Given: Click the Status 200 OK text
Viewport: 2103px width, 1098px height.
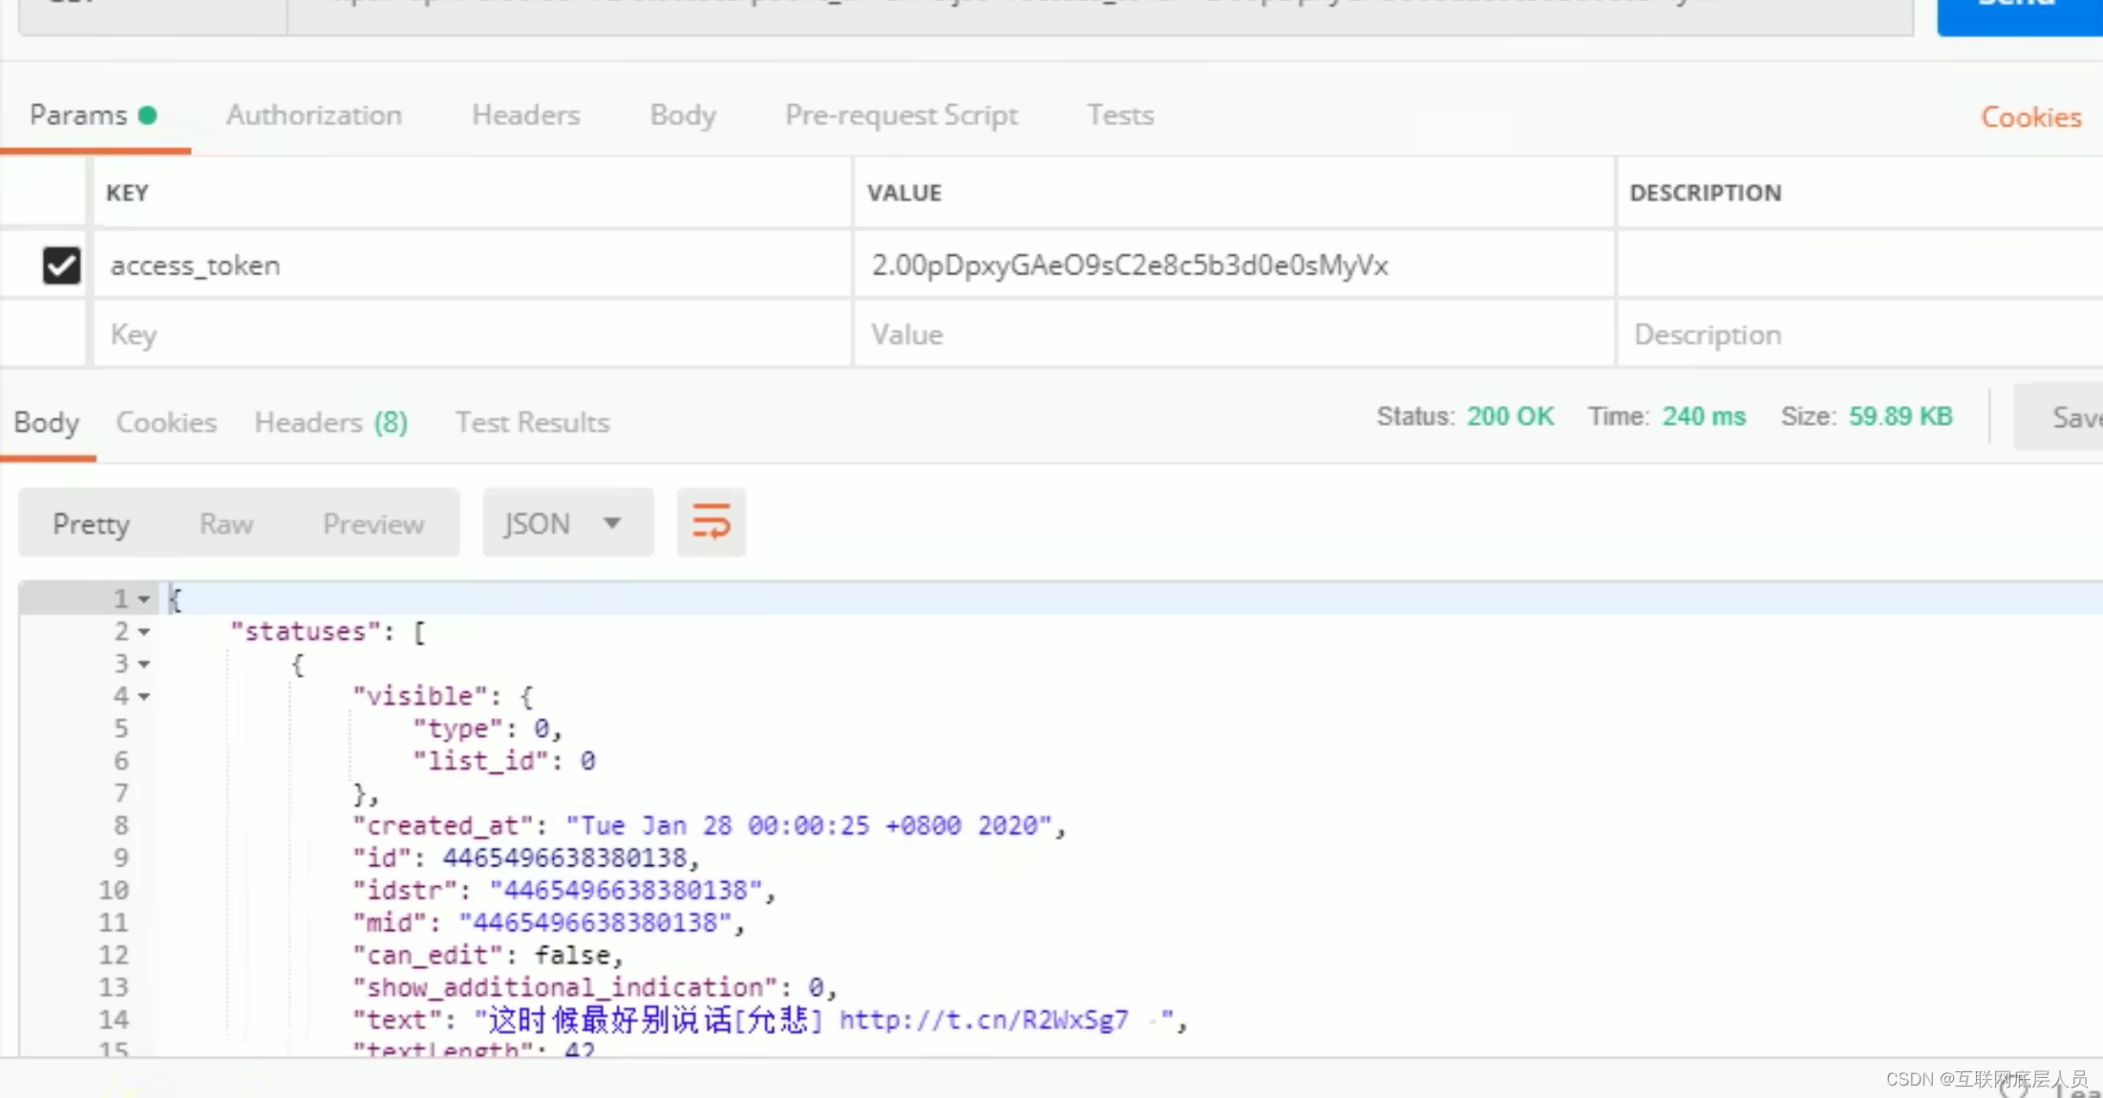Looking at the screenshot, I should tap(1466, 416).
